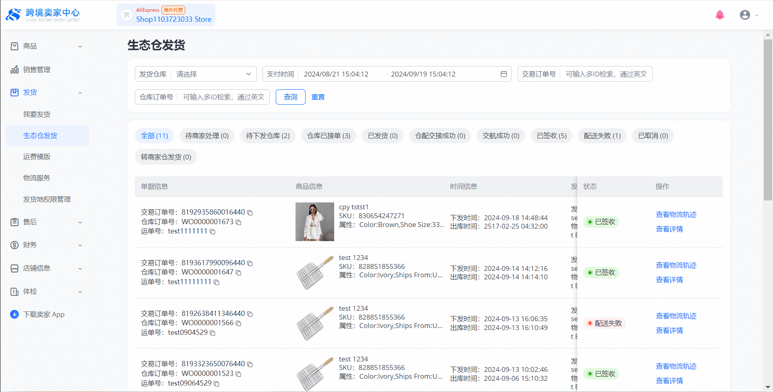Copy waybill number test1111111
This screenshot has height=392, width=773.
click(x=213, y=232)
